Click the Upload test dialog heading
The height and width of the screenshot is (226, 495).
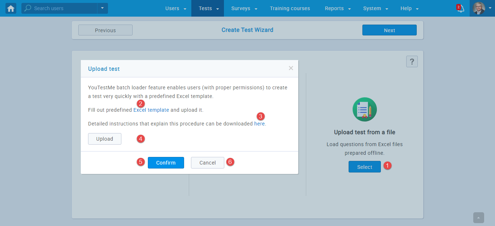(x=104, y=69)
